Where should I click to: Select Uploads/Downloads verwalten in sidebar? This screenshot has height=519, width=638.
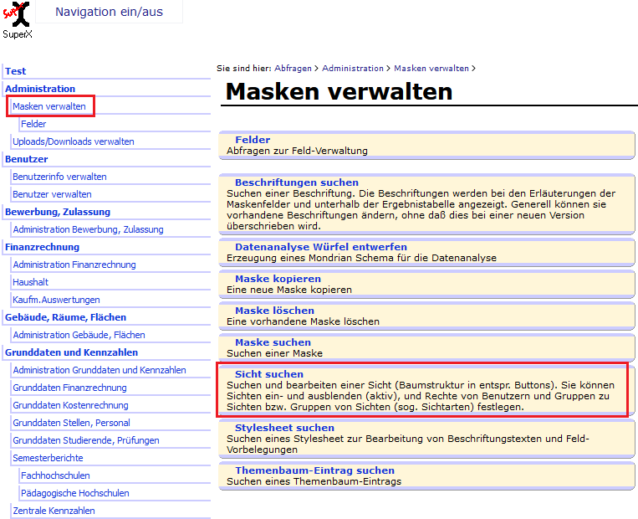click(74, 141)
